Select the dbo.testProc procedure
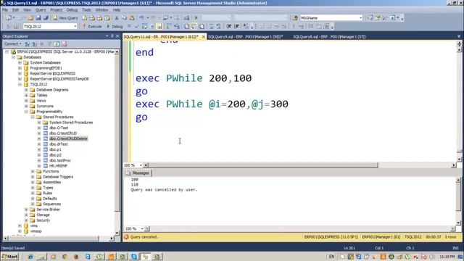Viewport: 464px width, 261px height. [60, 160]
